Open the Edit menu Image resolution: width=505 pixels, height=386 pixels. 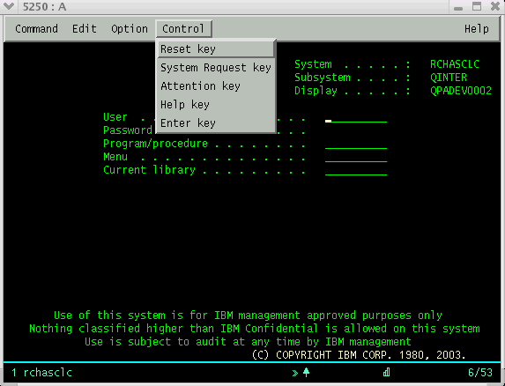(84, 29)
